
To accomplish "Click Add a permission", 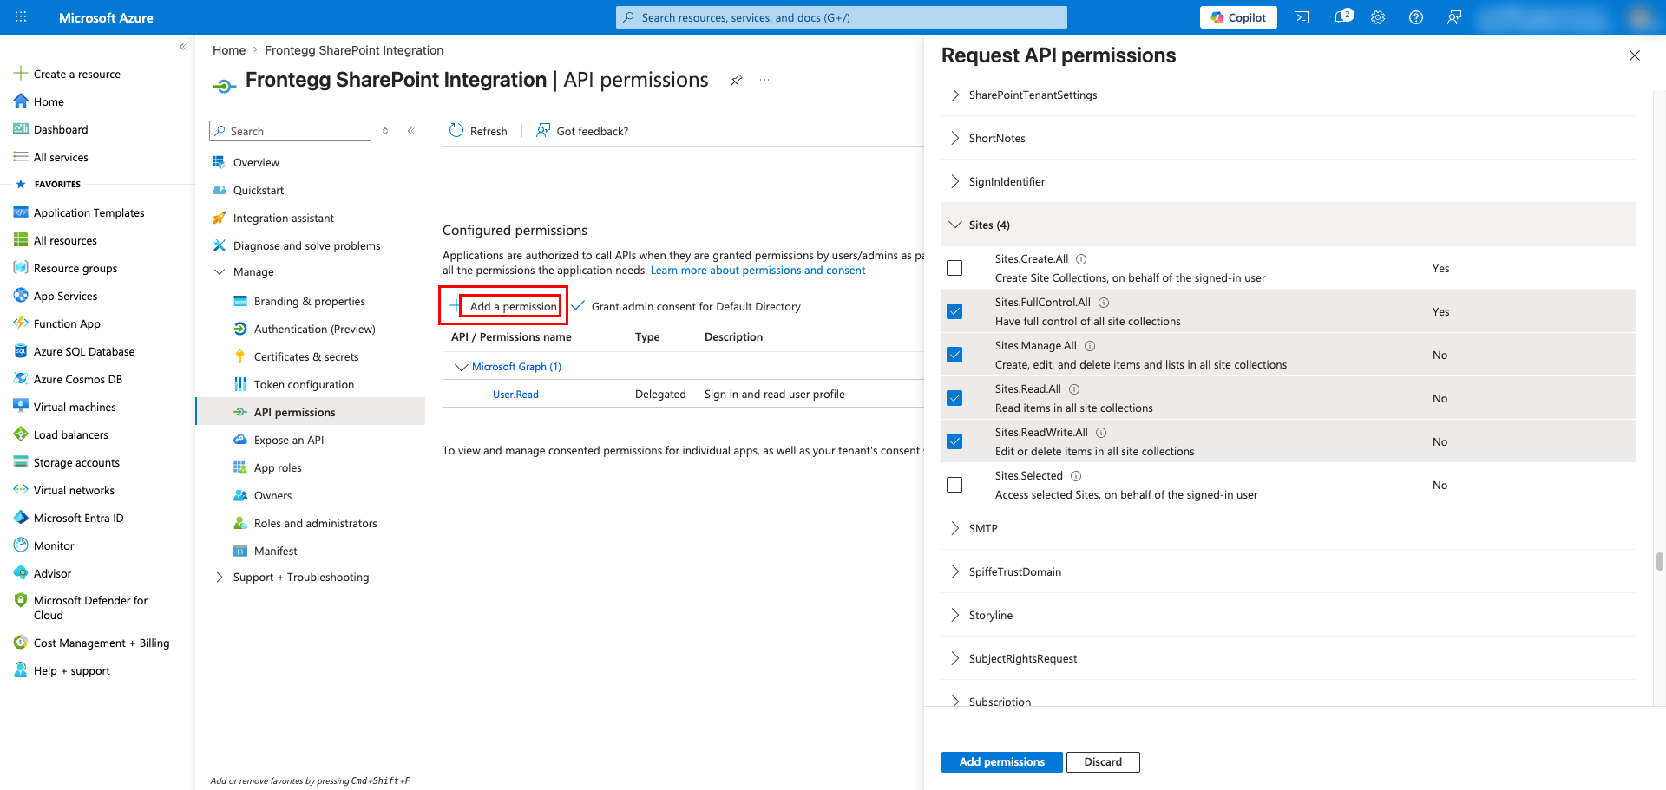I will click(504, 306).
